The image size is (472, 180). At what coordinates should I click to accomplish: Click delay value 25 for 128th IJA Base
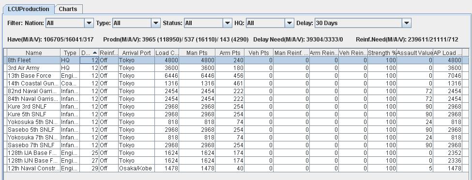90,152
